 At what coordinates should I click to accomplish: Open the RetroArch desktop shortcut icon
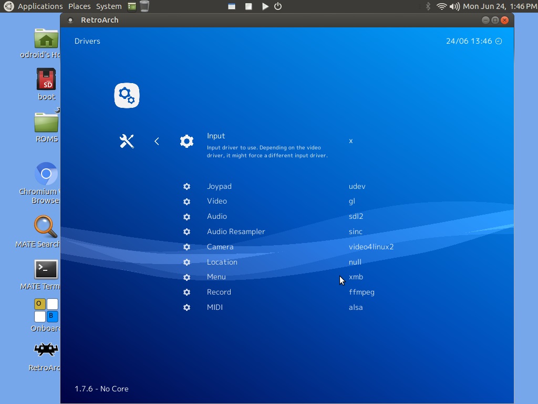click(46, 350)
